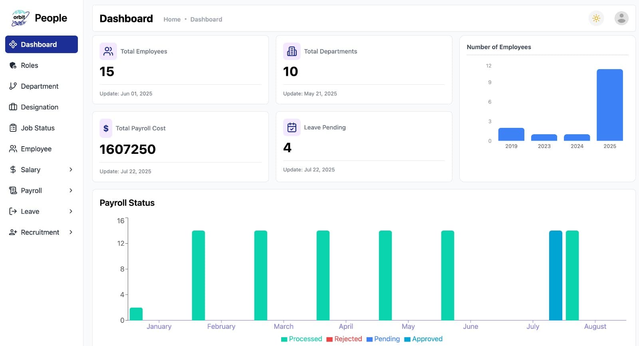639x346 pixels.
Task: Click the Dashboard page heading
Action: (x=126, y=18)
